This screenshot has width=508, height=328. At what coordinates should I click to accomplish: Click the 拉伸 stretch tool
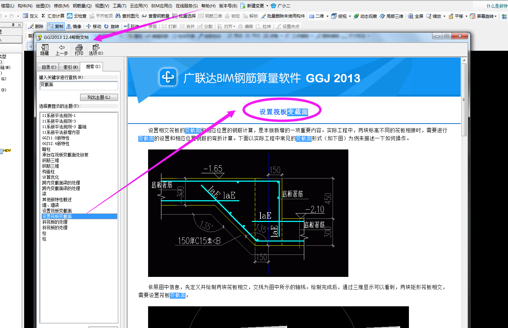(264, 26)
